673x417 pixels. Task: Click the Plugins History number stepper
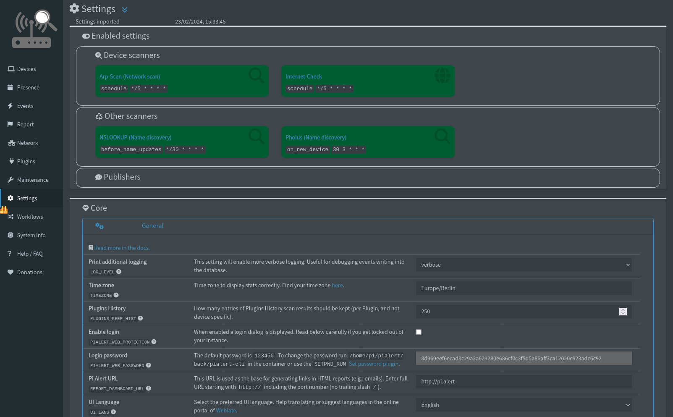(x=623, y=312)
